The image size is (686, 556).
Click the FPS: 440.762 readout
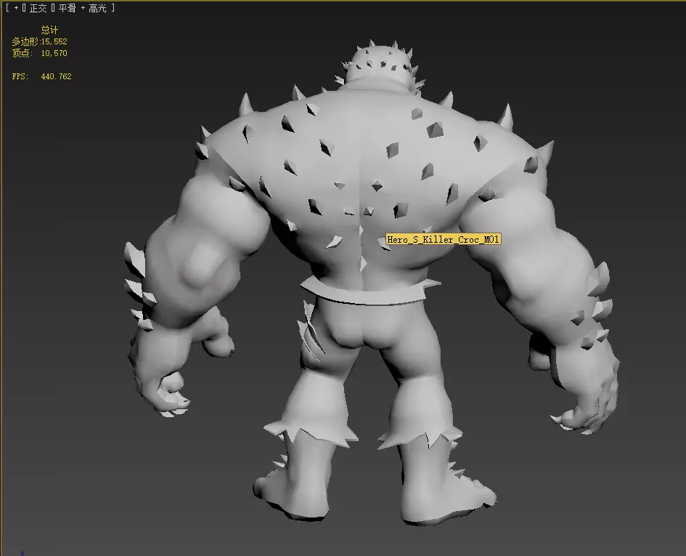[x=41, y=76]
